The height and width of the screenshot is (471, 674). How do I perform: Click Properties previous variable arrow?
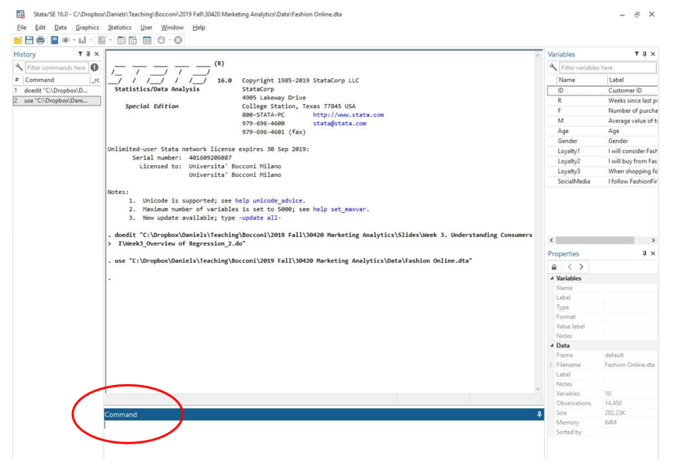pos(570,267)
